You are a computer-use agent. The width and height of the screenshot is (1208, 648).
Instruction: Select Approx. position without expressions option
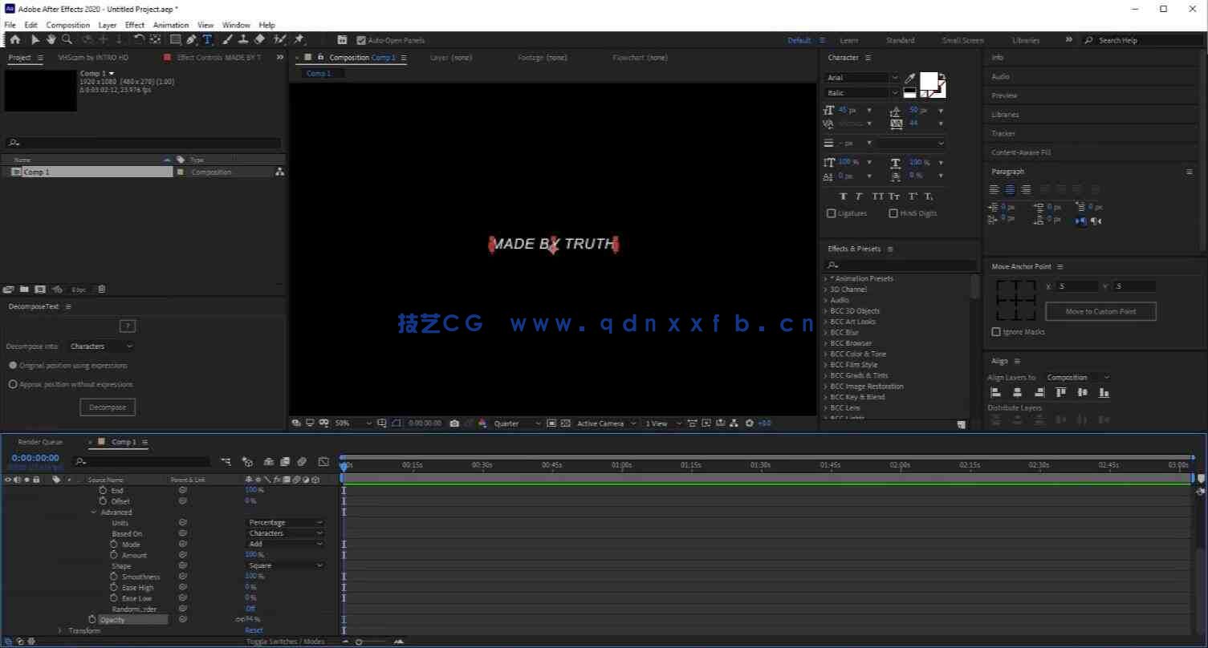[x=13, y=384]
